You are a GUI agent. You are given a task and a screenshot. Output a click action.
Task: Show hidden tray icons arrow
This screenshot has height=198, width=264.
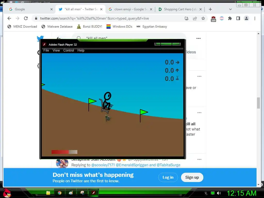point(206,193)
